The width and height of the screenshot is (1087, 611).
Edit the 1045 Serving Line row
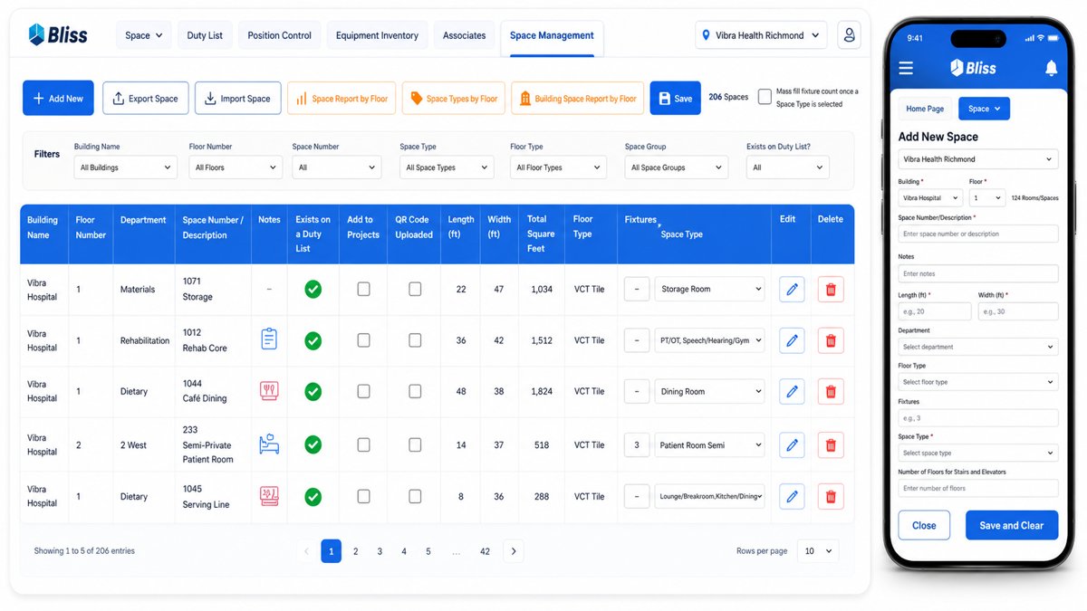tap(792, 497)
